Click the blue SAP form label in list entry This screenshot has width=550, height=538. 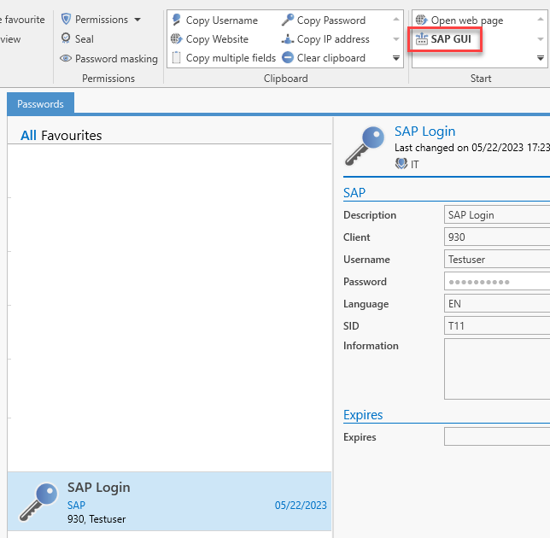click(76, 505)
